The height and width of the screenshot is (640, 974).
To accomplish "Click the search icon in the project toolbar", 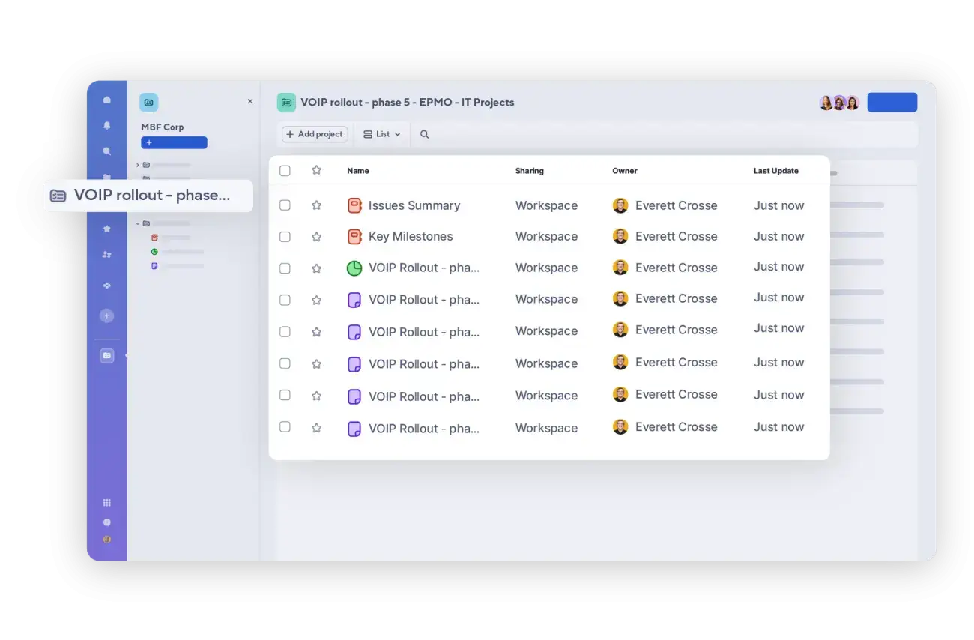I will pos(424,134).
